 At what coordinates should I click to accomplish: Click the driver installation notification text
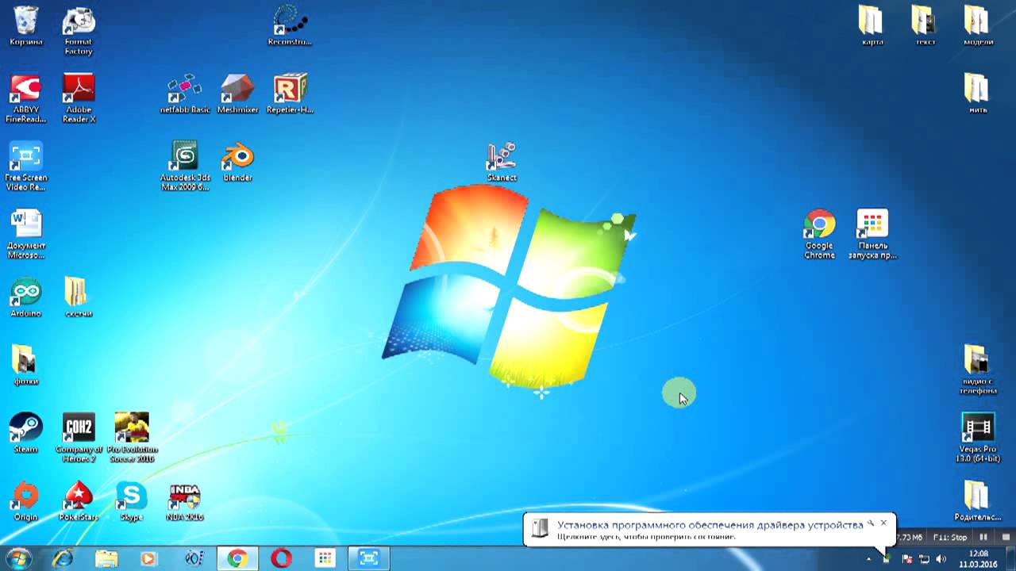(710, 525)
